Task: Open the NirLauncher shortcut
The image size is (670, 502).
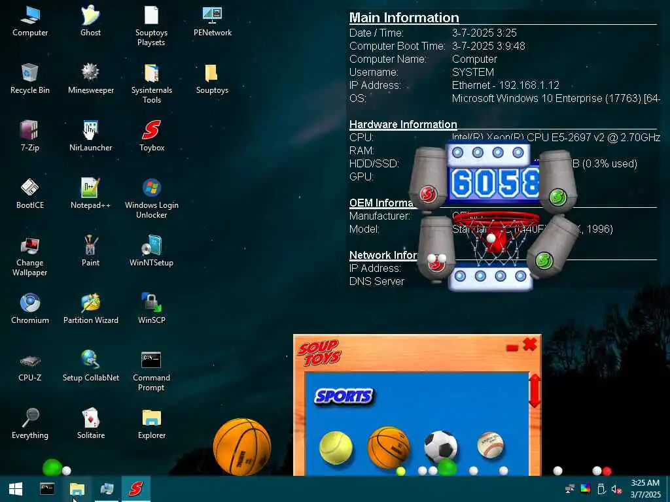Action: point(90,136)
